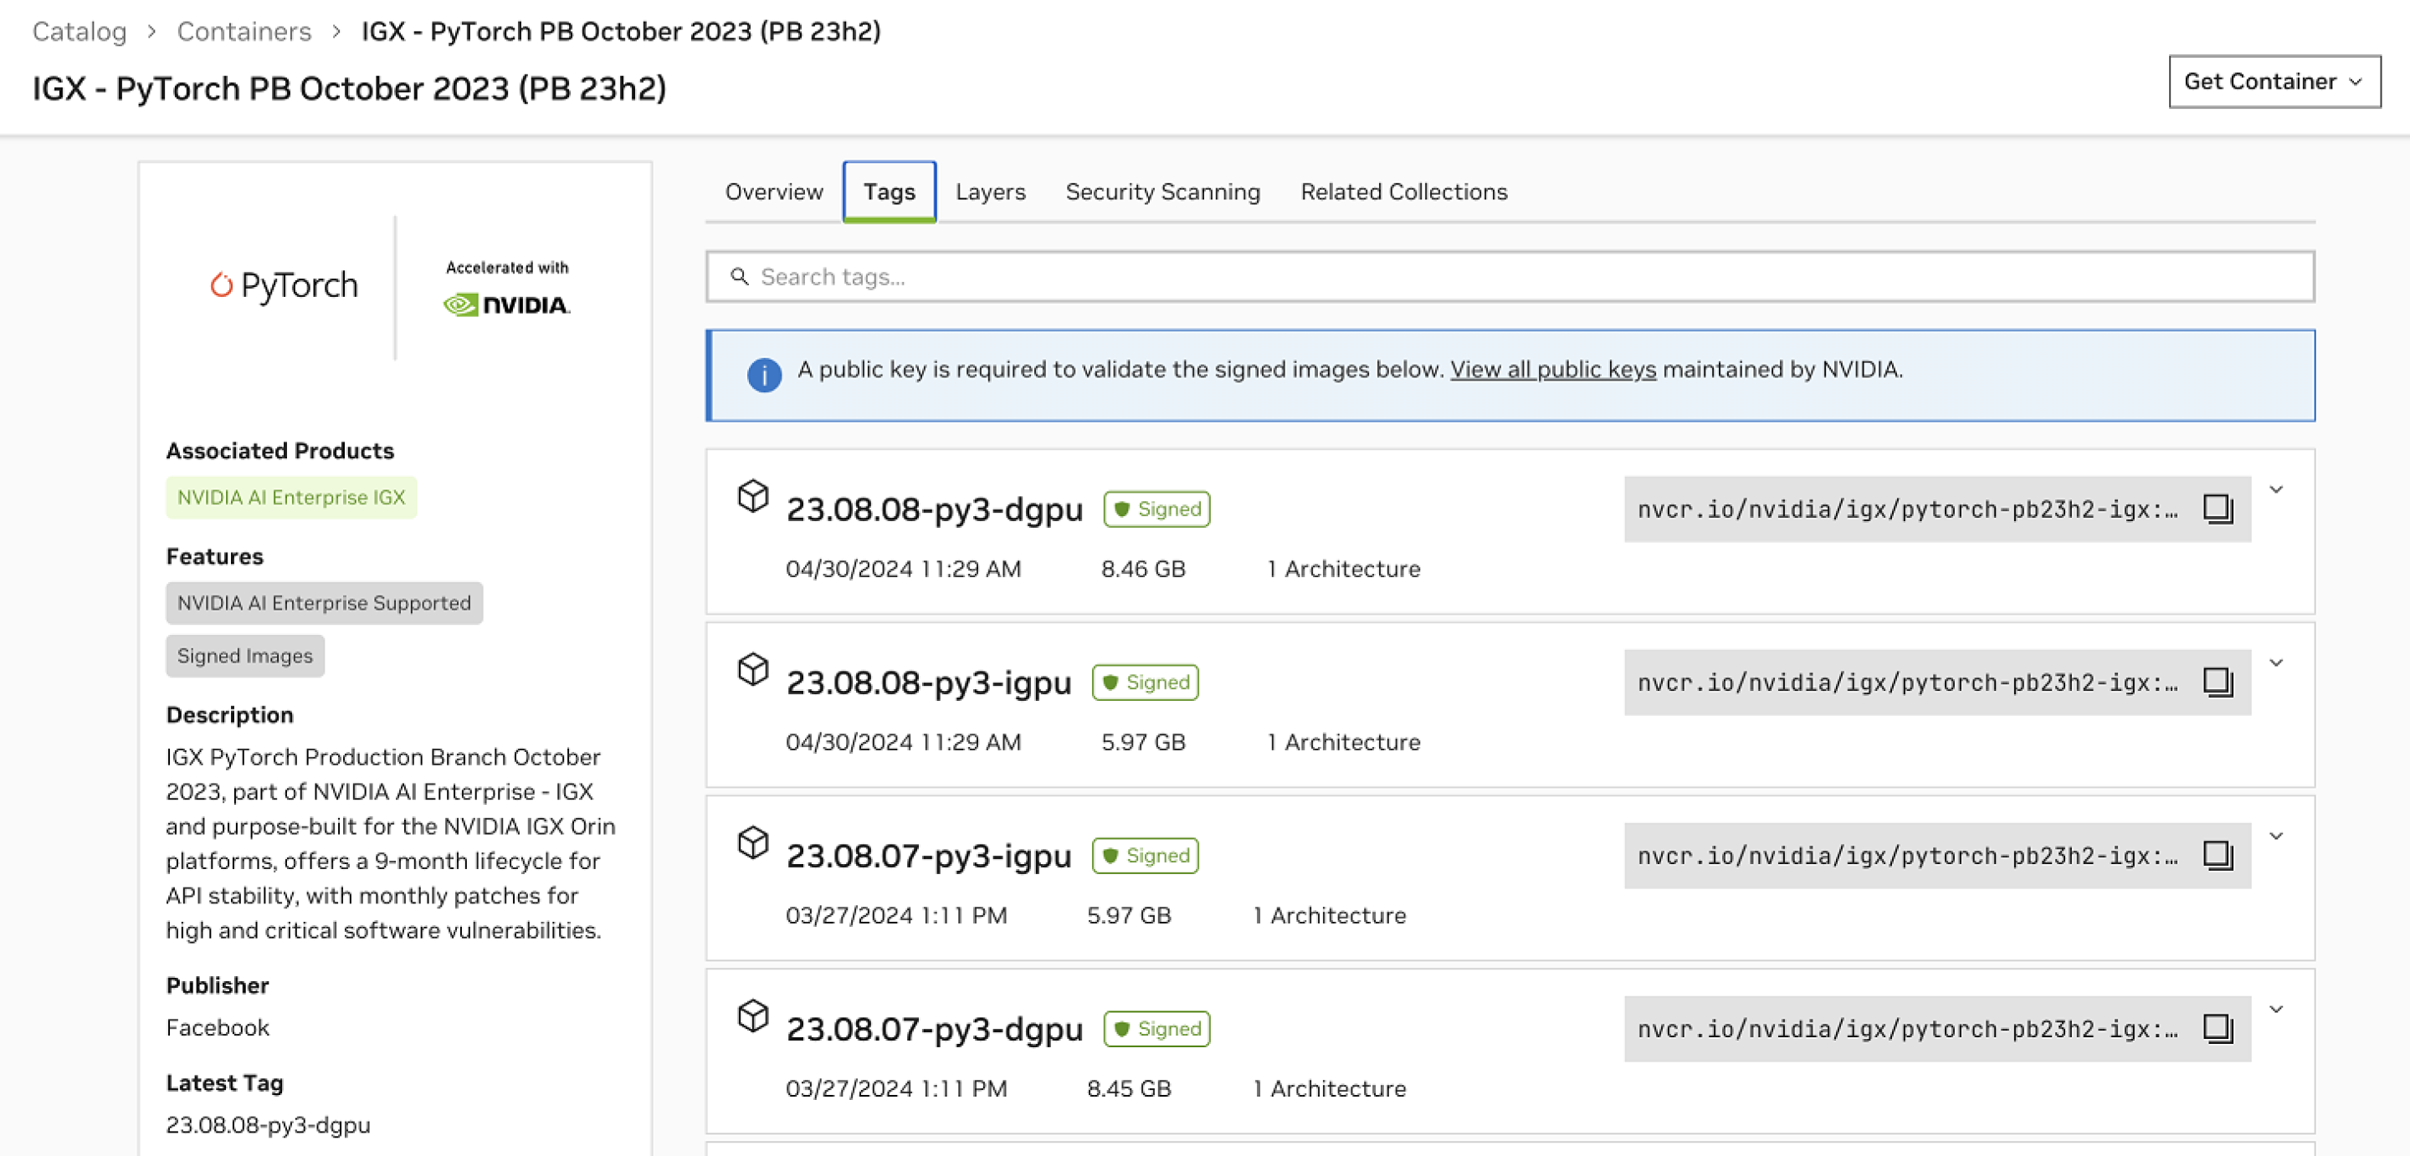2410x1156 pixels.
Task: Click the NVIDIA logo next to PyTorch
Action: tap(506, 303)
